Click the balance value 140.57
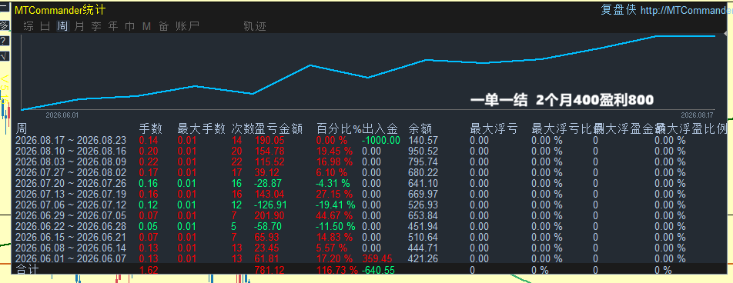The width and height of the screenshot is (733, 283). 423,140
